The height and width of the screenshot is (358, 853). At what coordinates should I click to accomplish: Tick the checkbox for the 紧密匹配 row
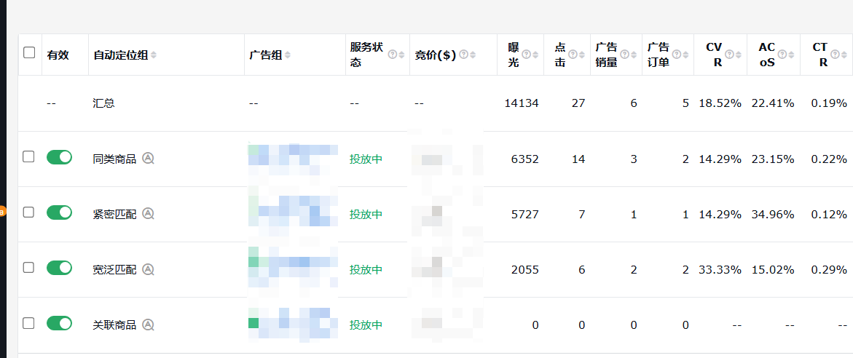pos(28,212)
